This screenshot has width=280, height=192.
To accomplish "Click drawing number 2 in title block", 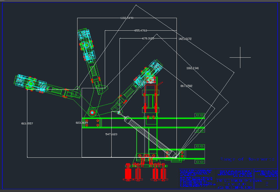I will (267, 184).
